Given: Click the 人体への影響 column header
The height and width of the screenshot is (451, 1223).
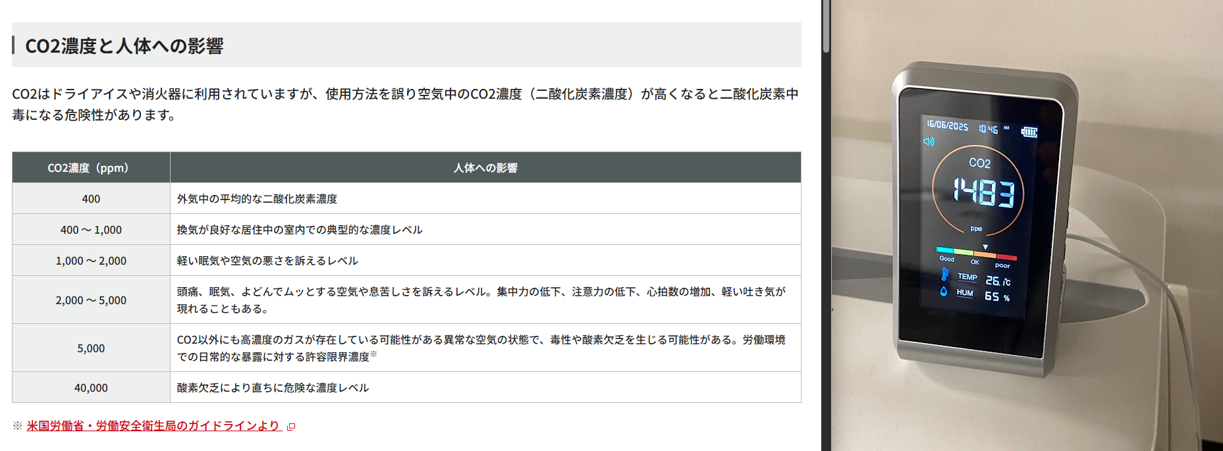Looking at the screenshot, I should [x=485, y=168].
